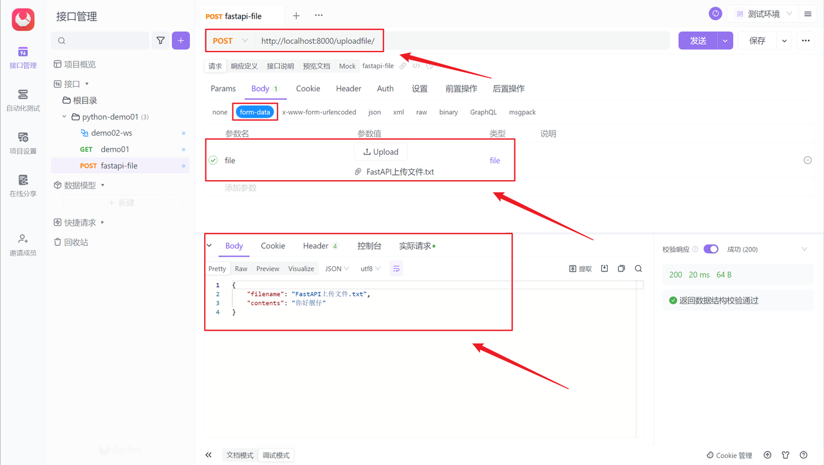The width and height of the screenshot is (824, 465).
Task: Click the three-dot button right of 保存
Action: [805, 41]
